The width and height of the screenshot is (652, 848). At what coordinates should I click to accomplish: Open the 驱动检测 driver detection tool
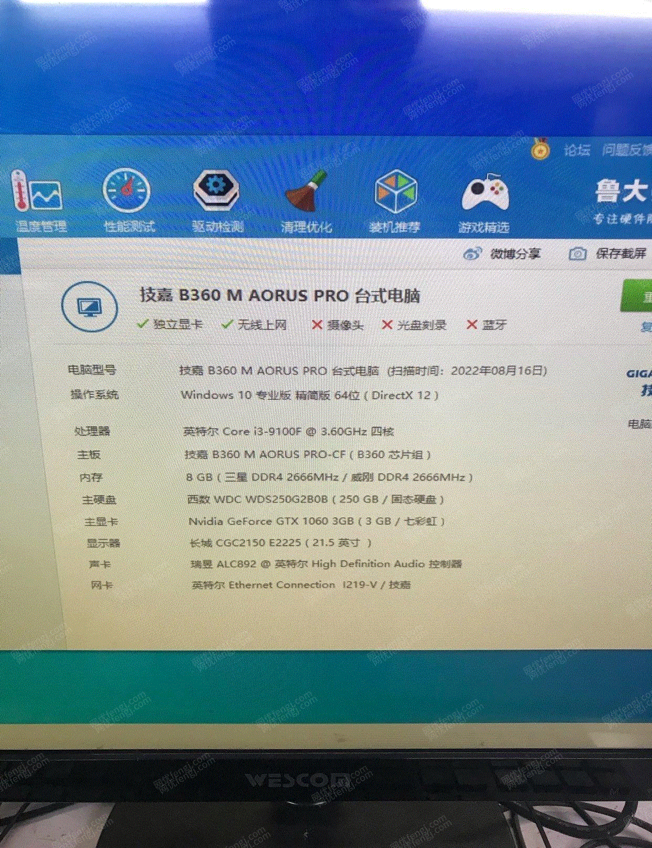click(217, 201)
